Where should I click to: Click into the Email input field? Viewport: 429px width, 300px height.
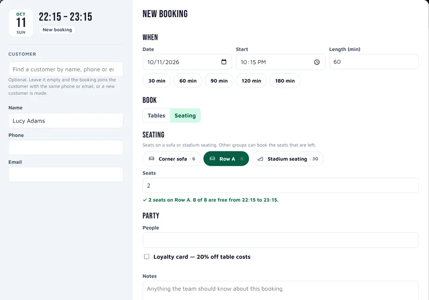point(66,174)
